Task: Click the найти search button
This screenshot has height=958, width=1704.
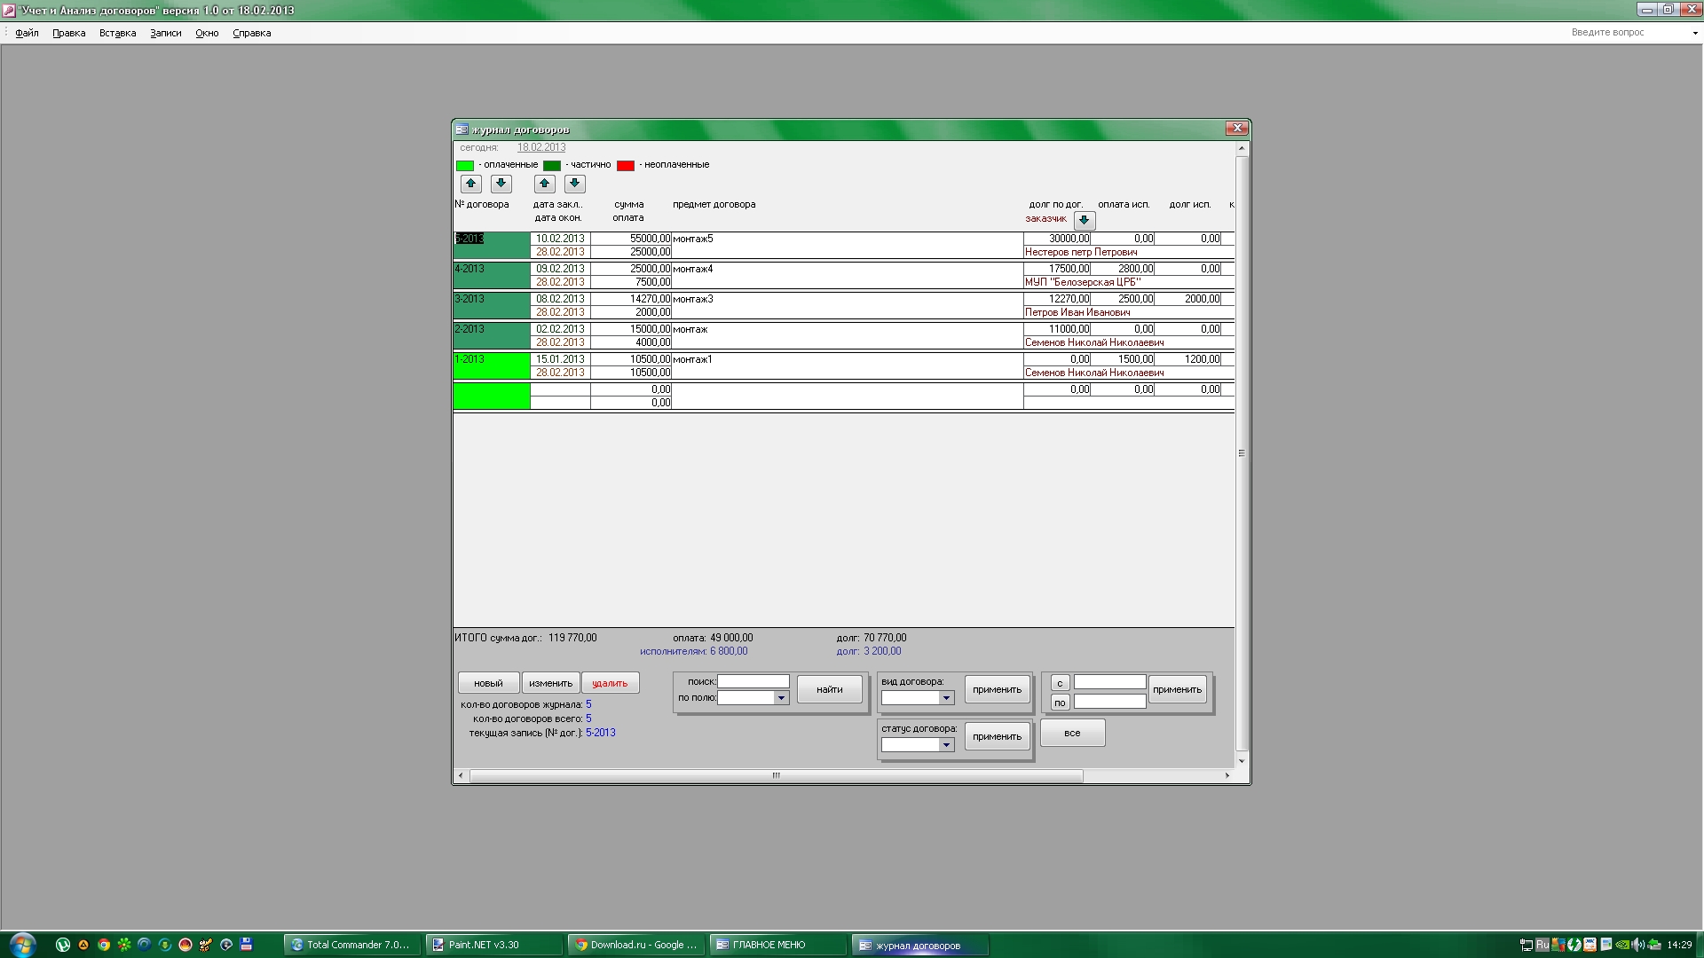Action: (829, 689)
